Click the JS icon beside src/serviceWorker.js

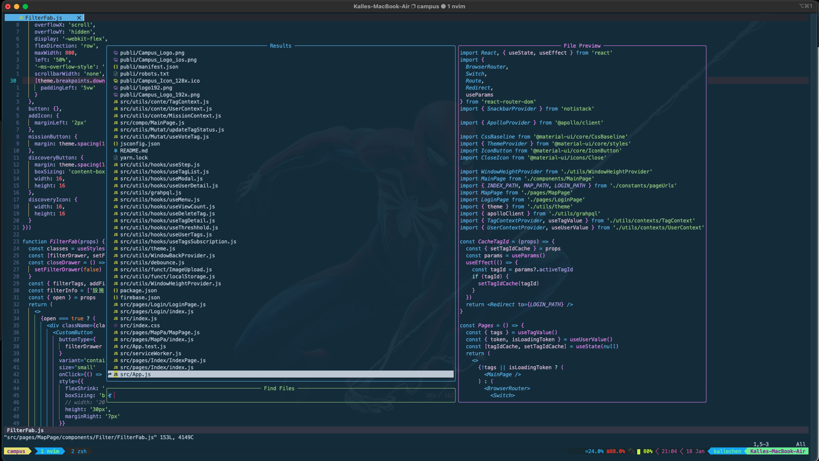click(x=116, y=354)
